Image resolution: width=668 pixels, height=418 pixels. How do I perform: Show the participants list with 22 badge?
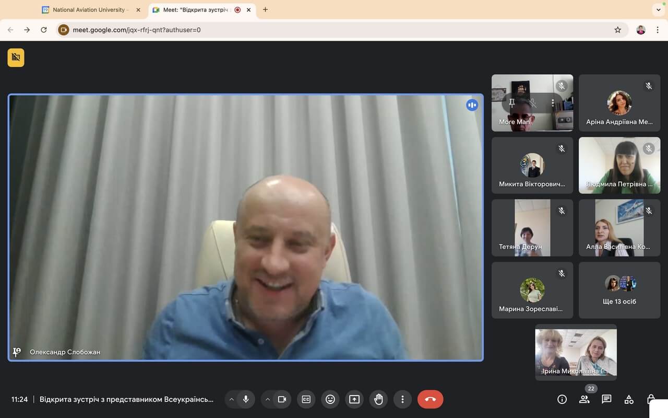[x=584, y=399]
